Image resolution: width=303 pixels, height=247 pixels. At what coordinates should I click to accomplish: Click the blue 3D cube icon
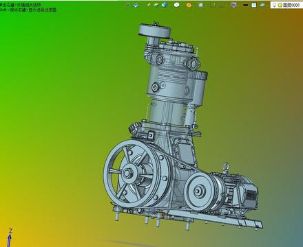(x=165, y=5)
